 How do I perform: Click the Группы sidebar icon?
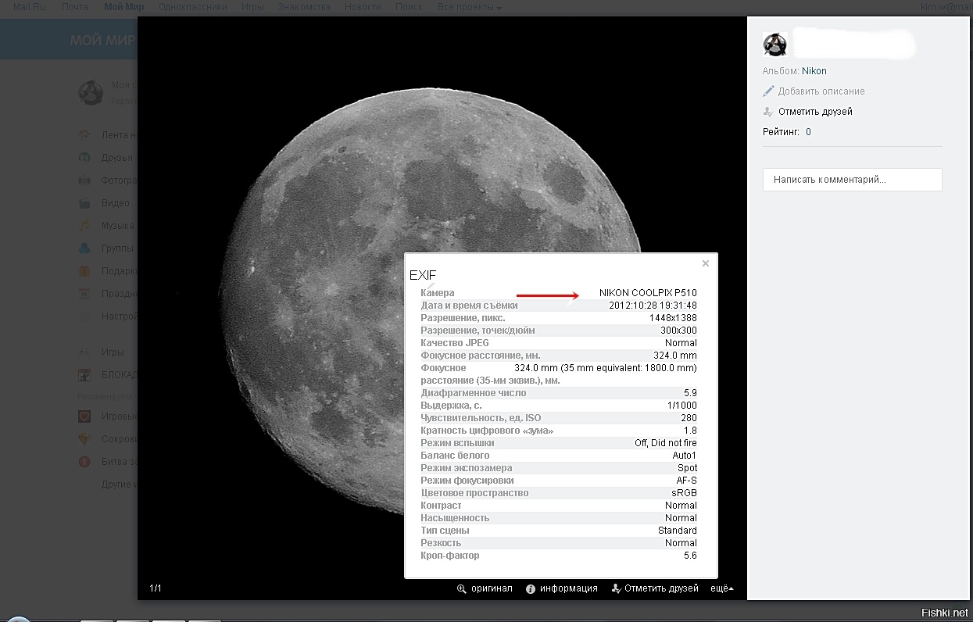pos(84,248)
